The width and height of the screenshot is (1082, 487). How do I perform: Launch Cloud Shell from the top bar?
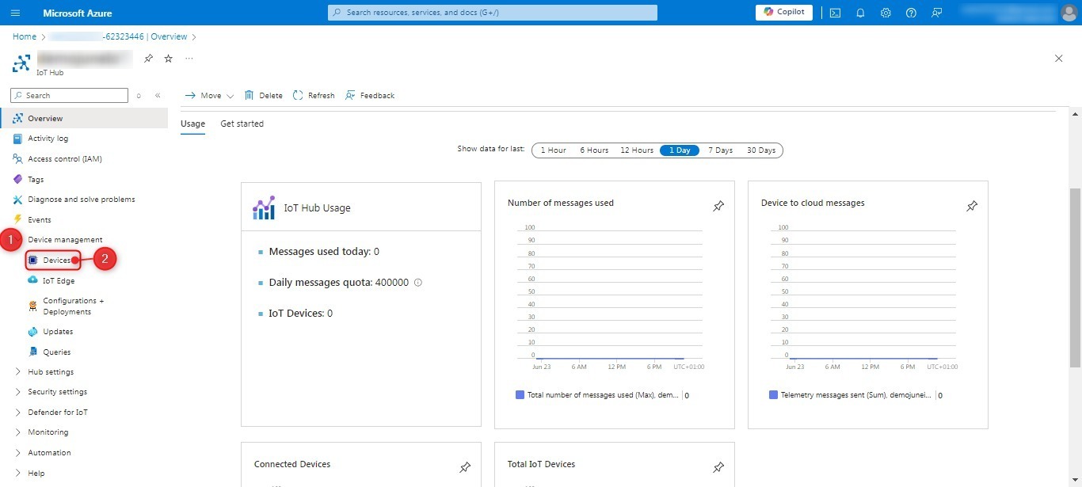click(835, 13)
